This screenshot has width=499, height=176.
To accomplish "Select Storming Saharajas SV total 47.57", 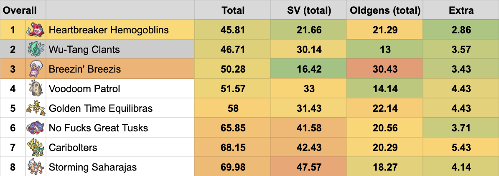I will click(x=309, y=167).
